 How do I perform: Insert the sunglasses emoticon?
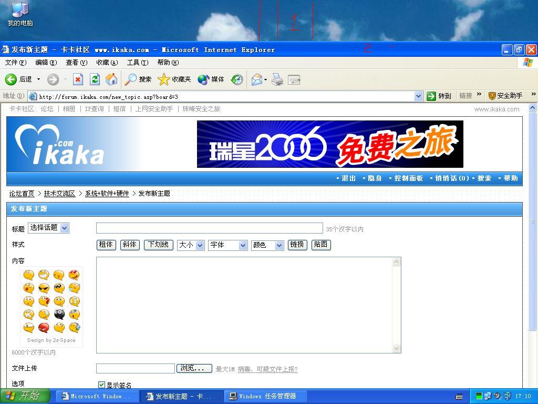coord(44,288)
